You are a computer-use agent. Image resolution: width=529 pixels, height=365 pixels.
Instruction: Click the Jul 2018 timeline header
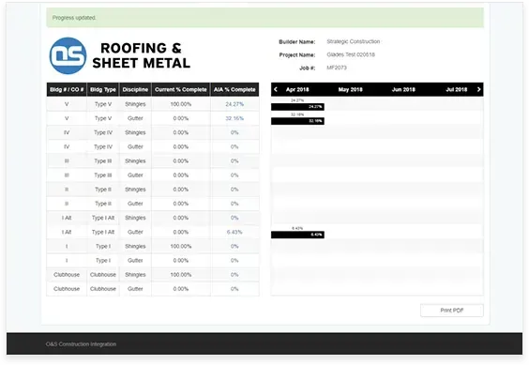457,89
